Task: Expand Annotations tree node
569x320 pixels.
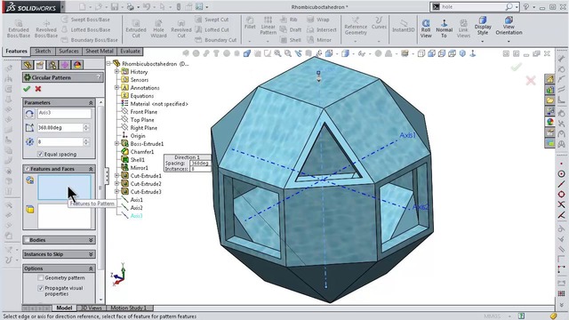Action: (116, 88)
